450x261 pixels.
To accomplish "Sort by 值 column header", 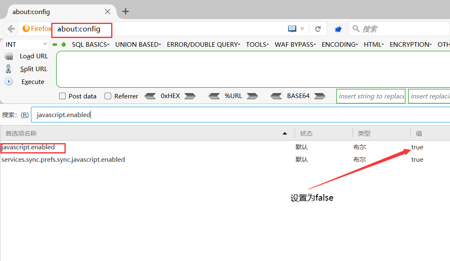I will pos(430,133).
